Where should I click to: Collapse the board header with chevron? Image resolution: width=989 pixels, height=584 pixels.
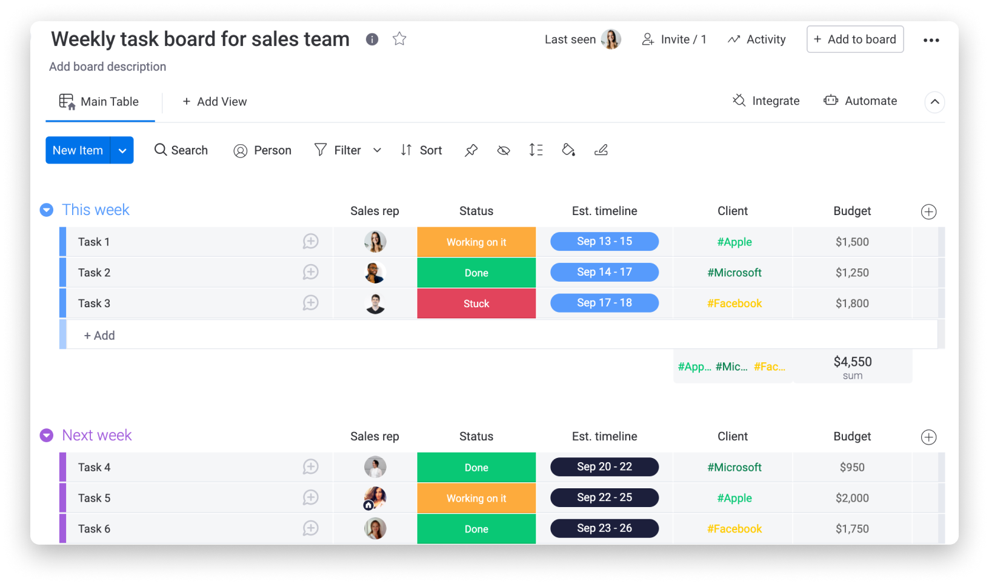tap(934, 102)
